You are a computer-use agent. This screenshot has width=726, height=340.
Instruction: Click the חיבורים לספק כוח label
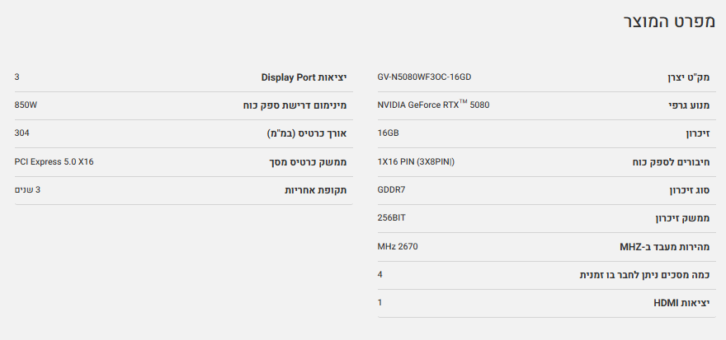point(670,162)
